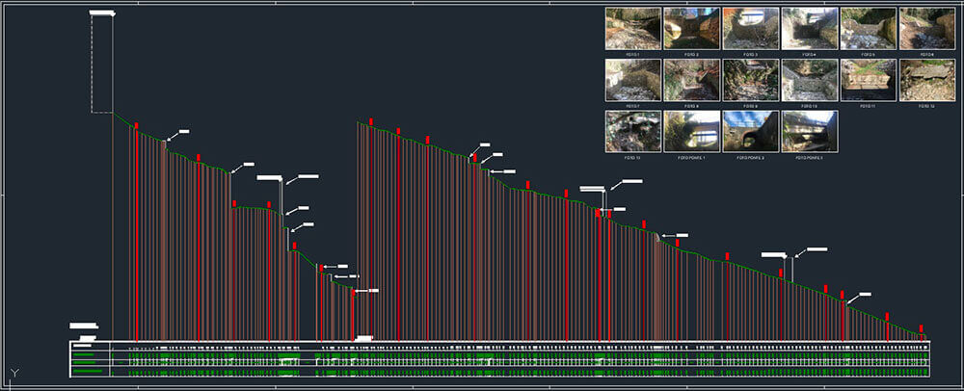This screenshot has width=964, height=391.
Task: Click the FOTO 7 image thumbnail
Action: point(632,80)
